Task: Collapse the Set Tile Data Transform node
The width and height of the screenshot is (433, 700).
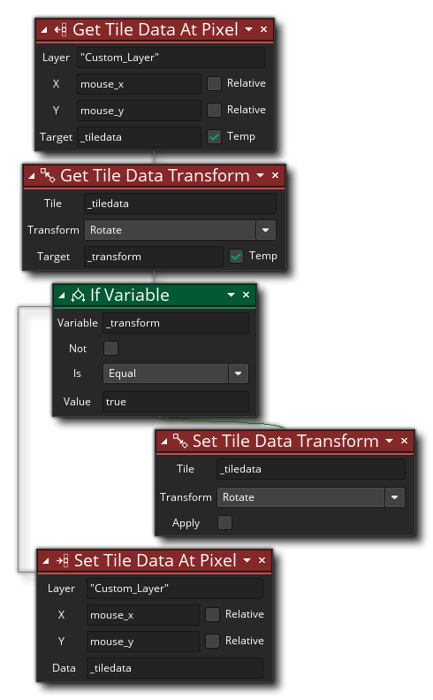Action: [164, 442]
